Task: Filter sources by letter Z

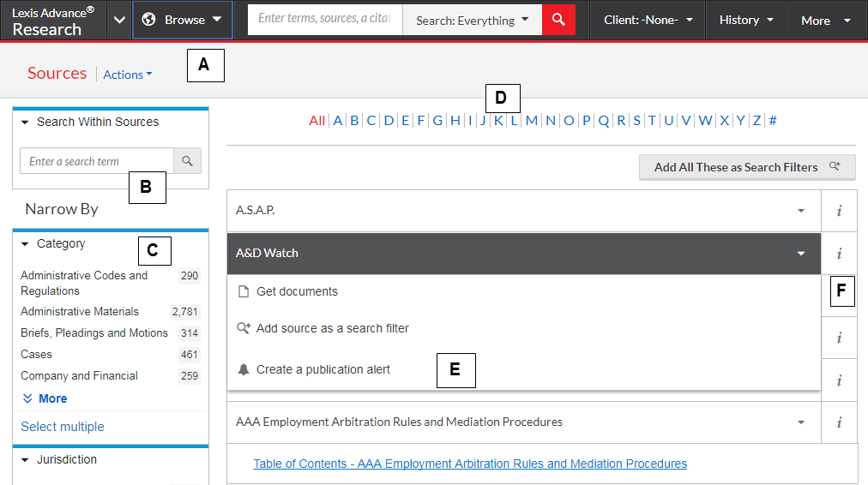Action: click(756, 121)
